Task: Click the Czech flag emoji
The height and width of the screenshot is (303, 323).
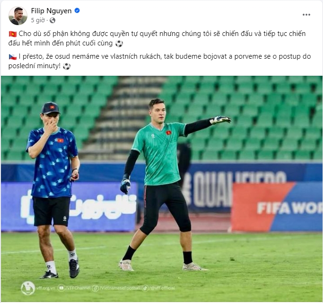Action: pyautogui.click(x=13, y=56)
